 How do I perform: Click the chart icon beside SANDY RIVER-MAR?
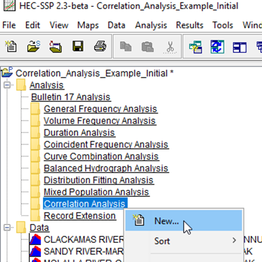[35, 251]
